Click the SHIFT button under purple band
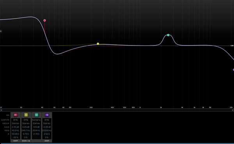The image size is (234, 144). point(47,141)
